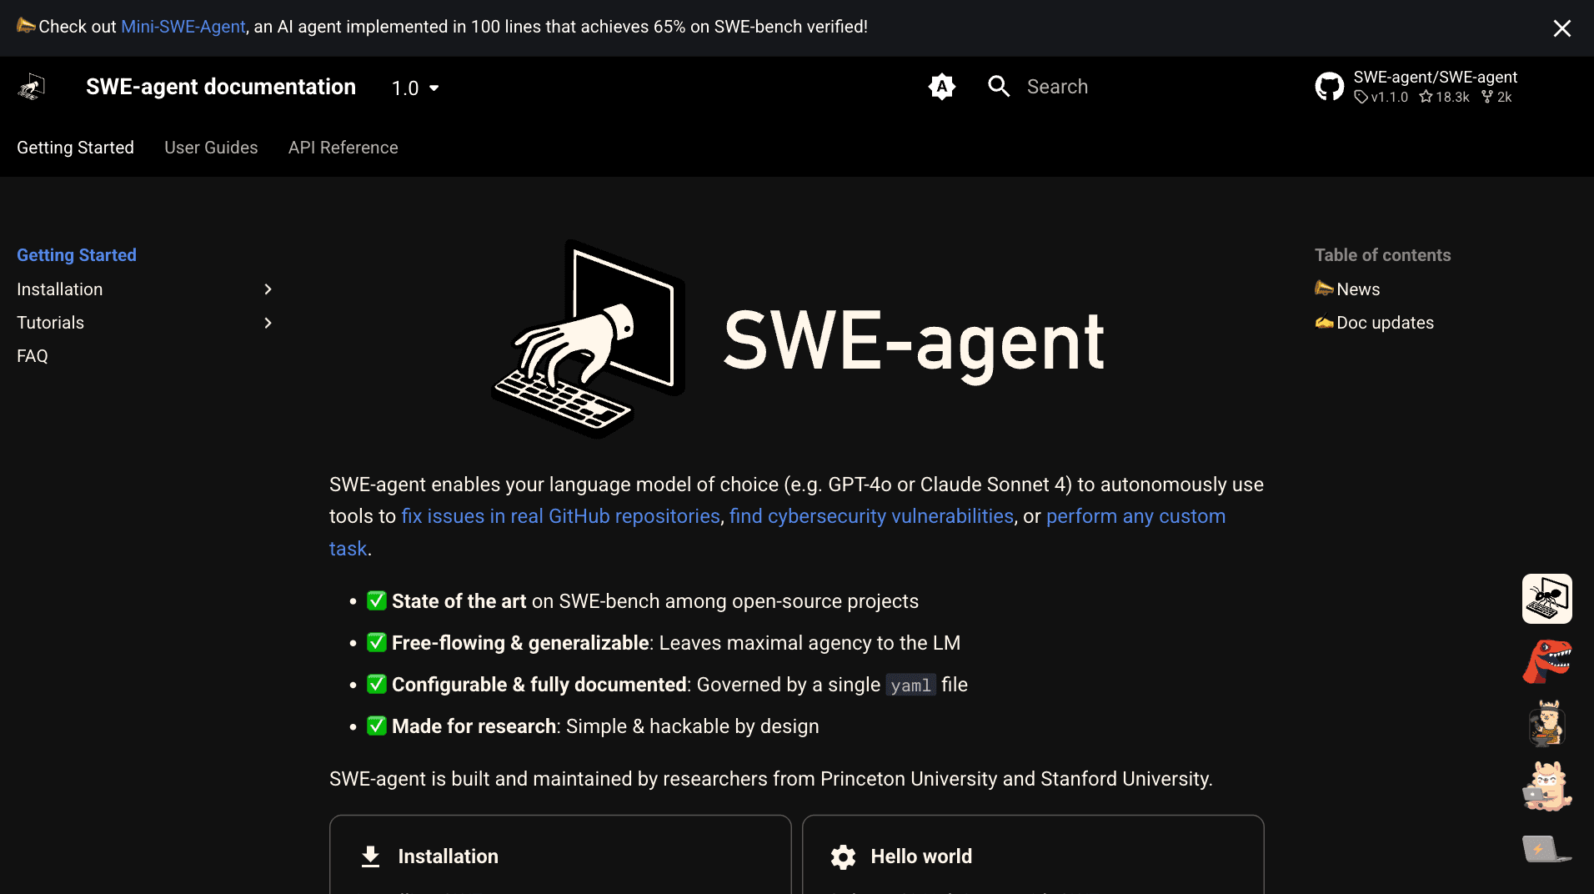The image size is (1594, 894).
Task: Switch to the User Guides tab
Action: 211,148
